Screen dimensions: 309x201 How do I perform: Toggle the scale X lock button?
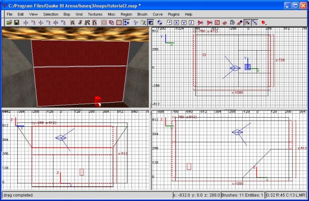click(x=176, y=23)
